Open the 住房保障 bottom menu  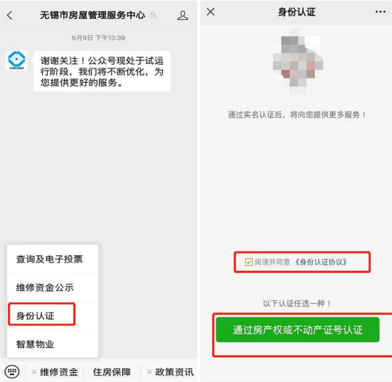[x=112, y=372]
